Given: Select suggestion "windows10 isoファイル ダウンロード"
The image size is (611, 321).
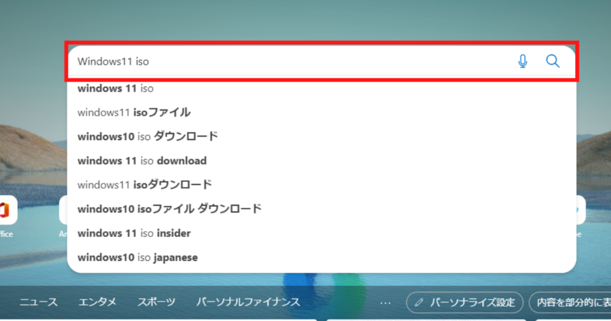Looking at the screenshot, I should click(322, 209).
